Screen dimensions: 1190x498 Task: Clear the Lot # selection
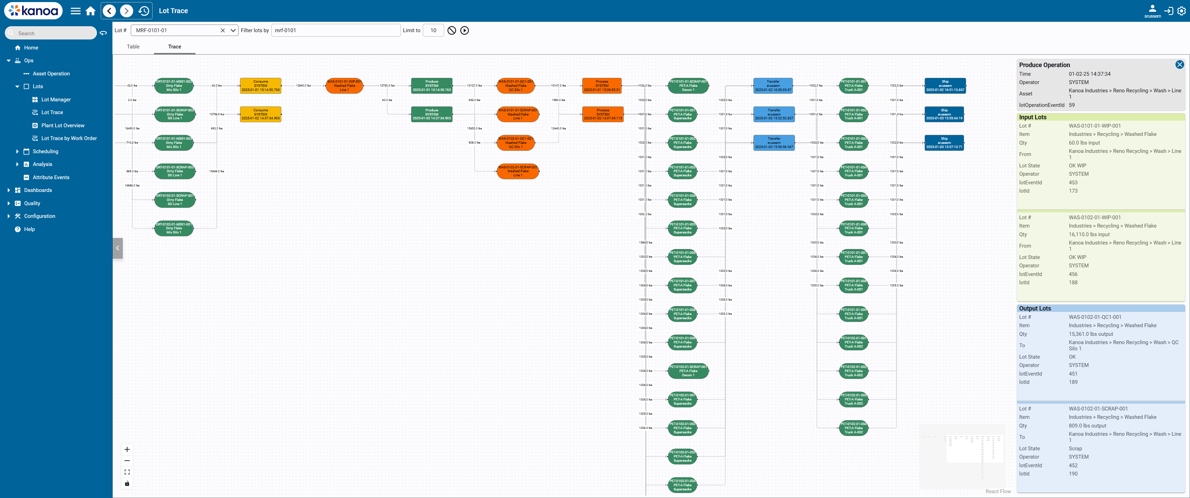(223, 30)
